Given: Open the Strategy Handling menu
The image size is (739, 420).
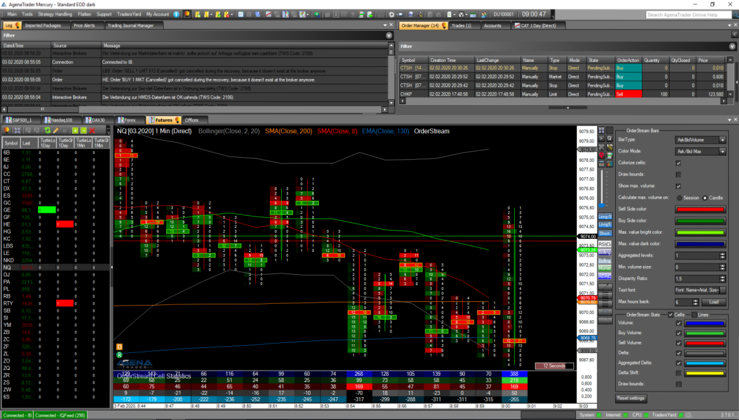Looking at the screenshot, I should [55, 14].
